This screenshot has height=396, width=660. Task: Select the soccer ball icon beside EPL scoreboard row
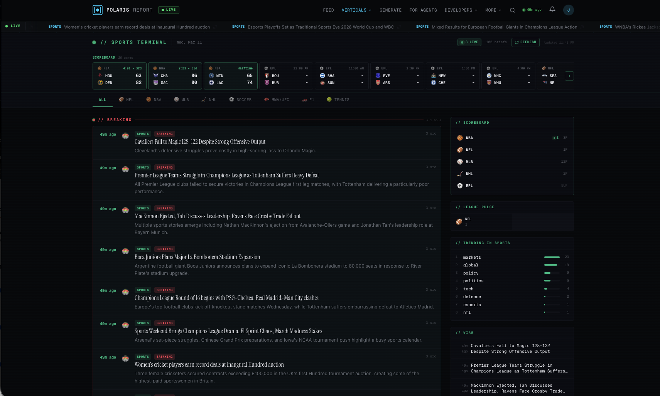pos(460,185)
